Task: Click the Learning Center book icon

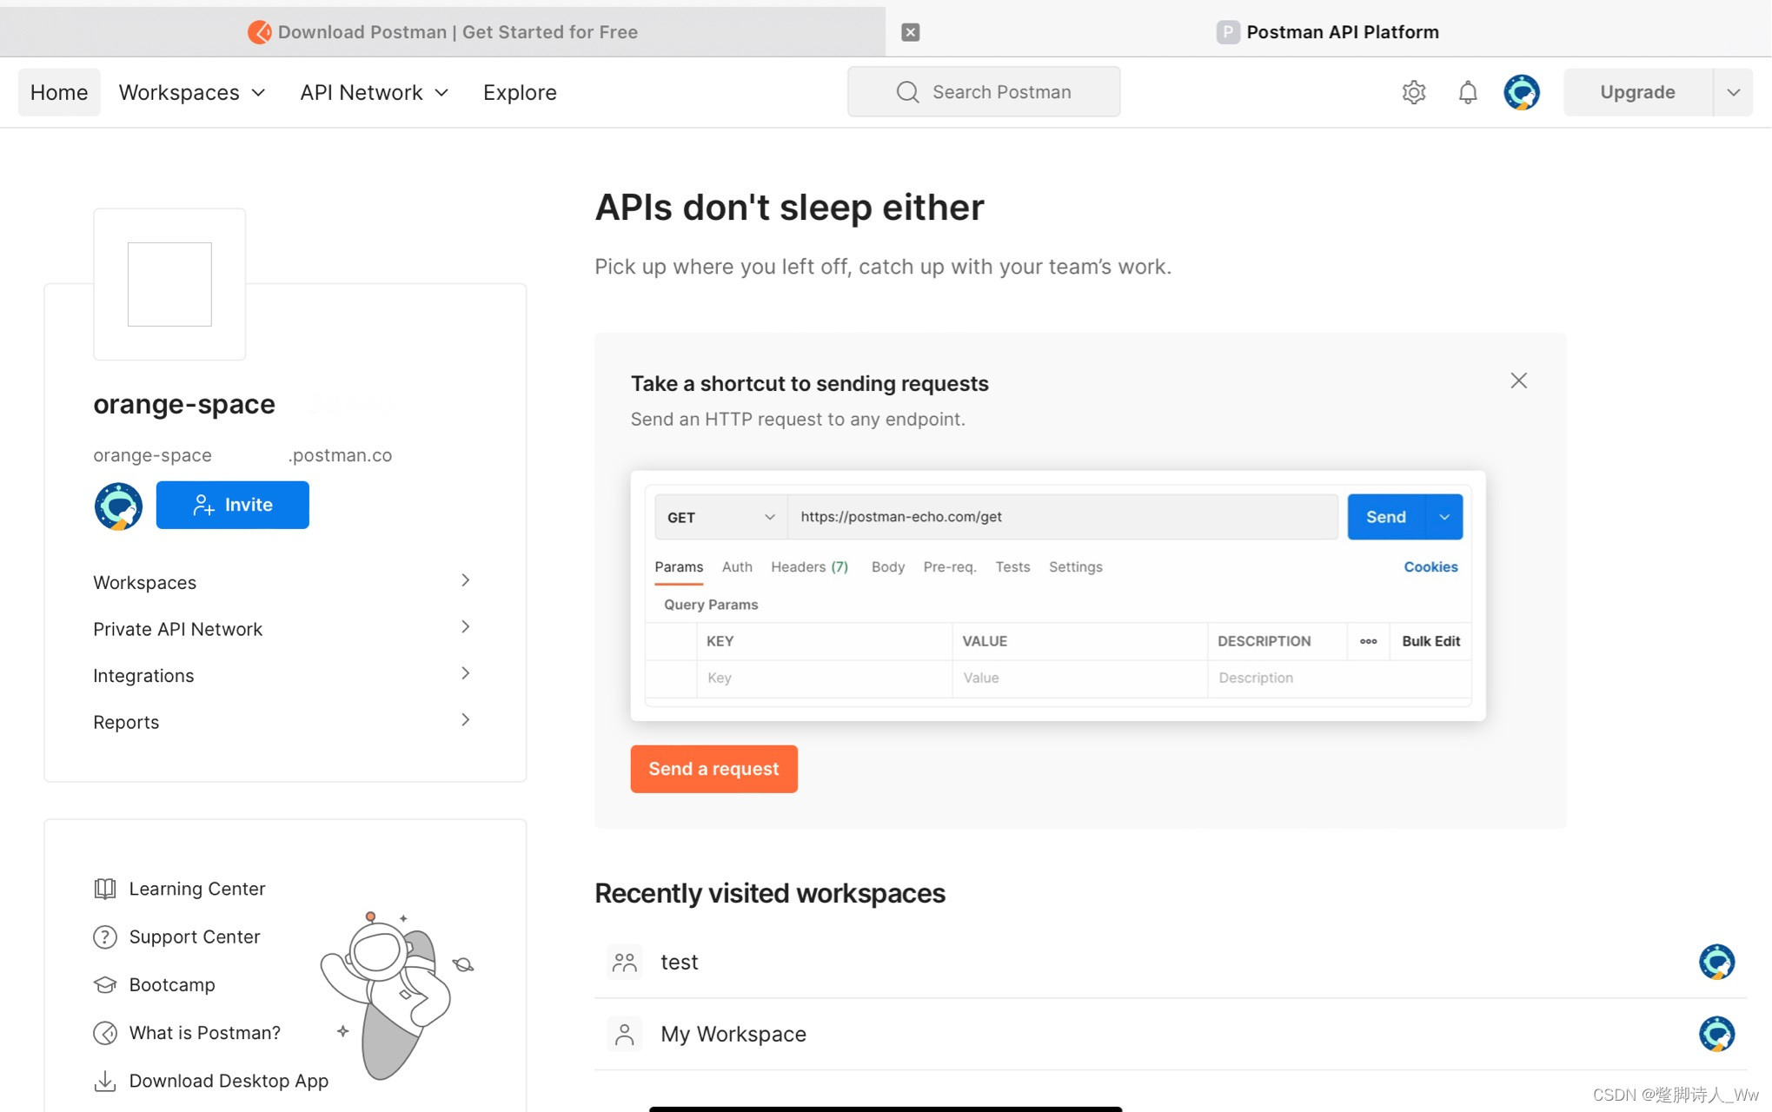Action: 104,889
